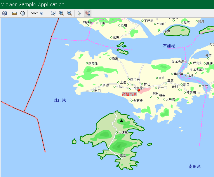Click the black triangle peak marker

[122, 121]
